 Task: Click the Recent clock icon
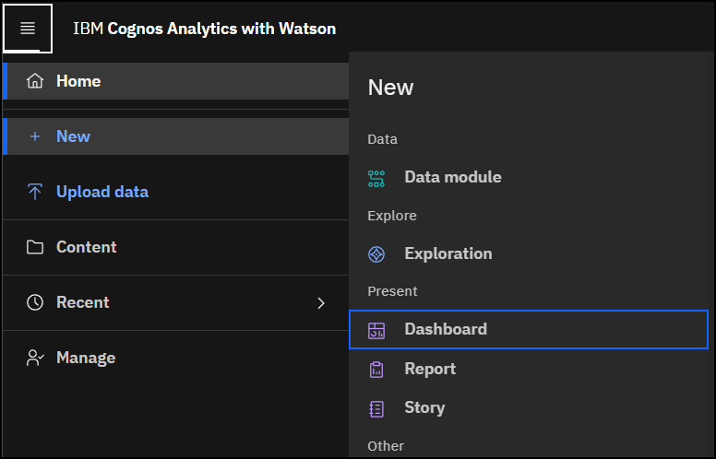click(x=35, y=302)
